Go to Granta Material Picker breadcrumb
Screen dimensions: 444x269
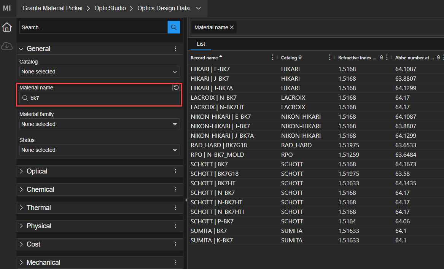pos(53,8)
